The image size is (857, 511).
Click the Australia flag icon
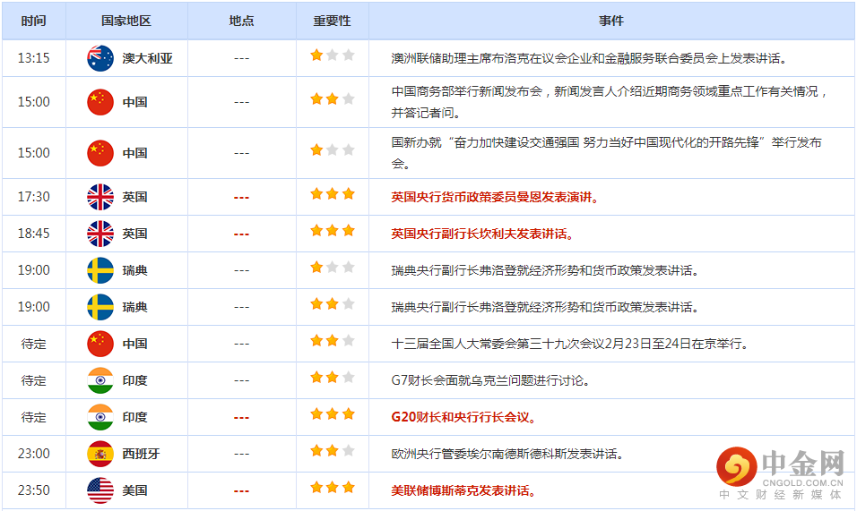click(x=100, y=58)
